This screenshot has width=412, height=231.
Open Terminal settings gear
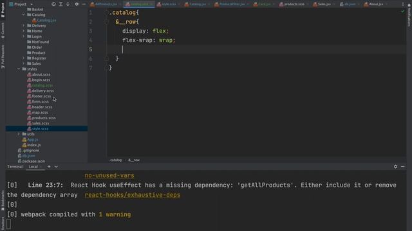click(395, 167)
